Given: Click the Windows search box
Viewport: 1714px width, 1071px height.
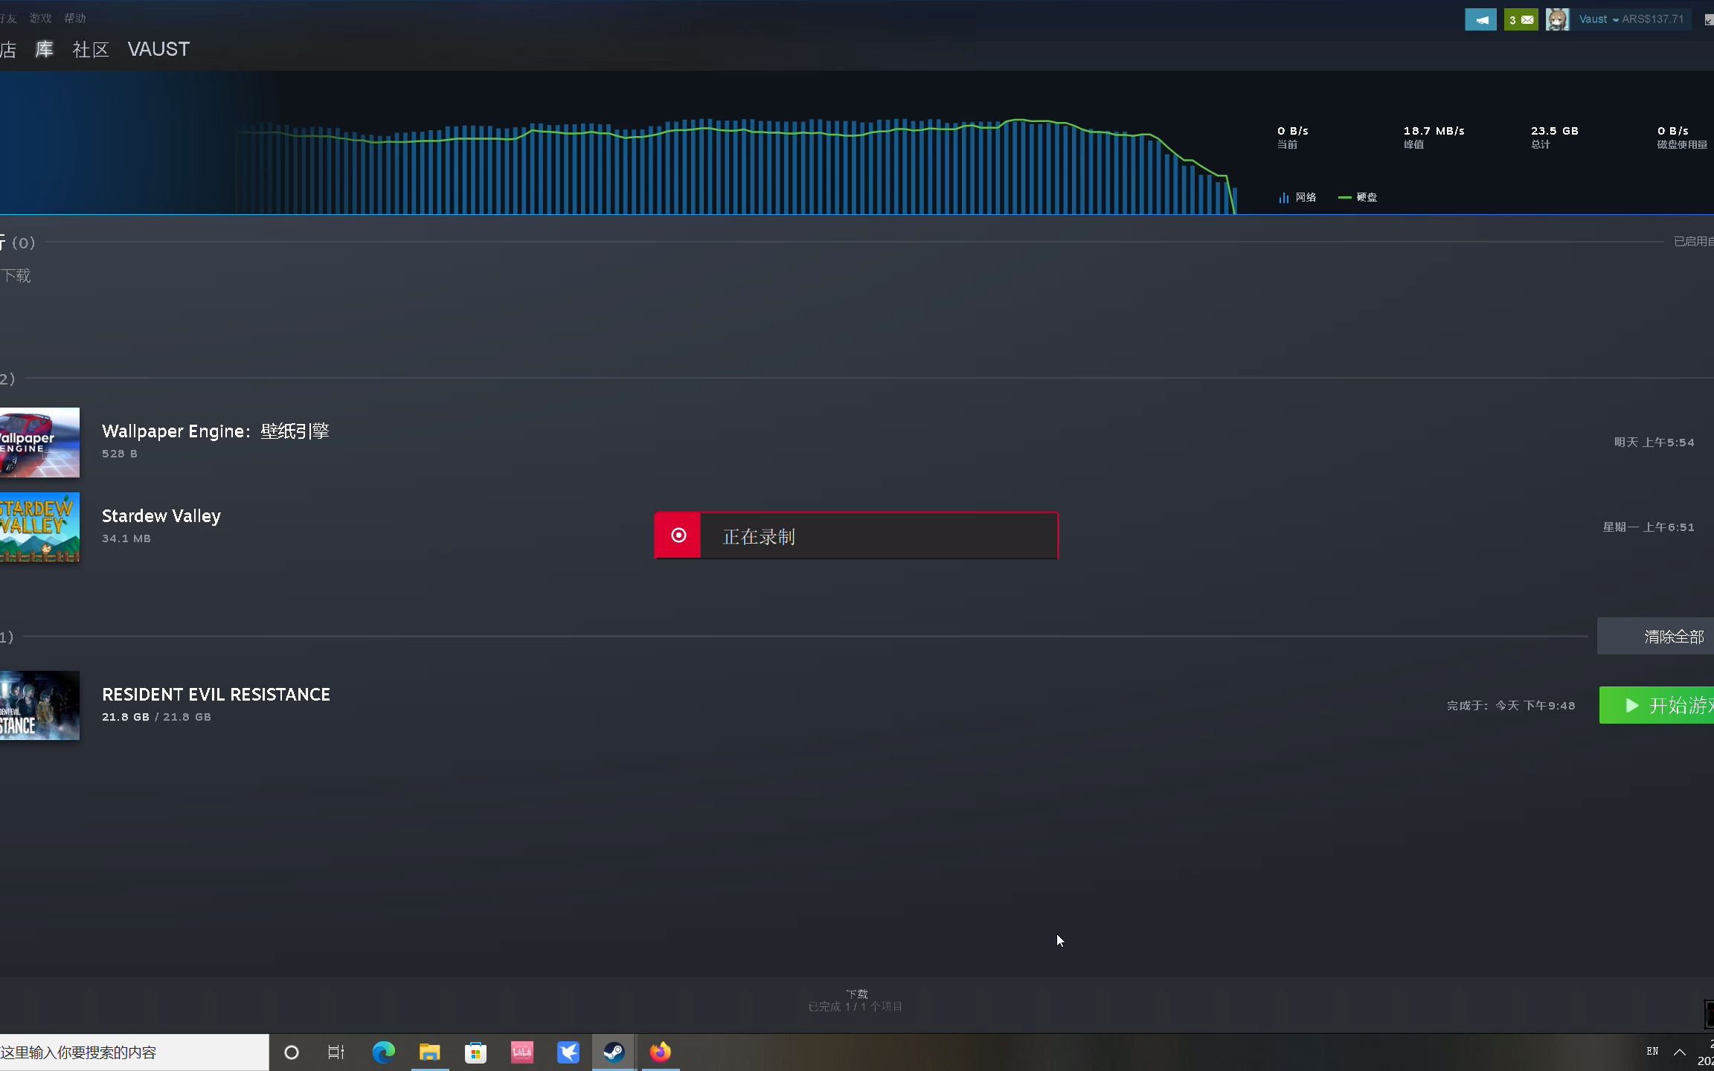Looking at the screenshot, I should point(134,1052).
